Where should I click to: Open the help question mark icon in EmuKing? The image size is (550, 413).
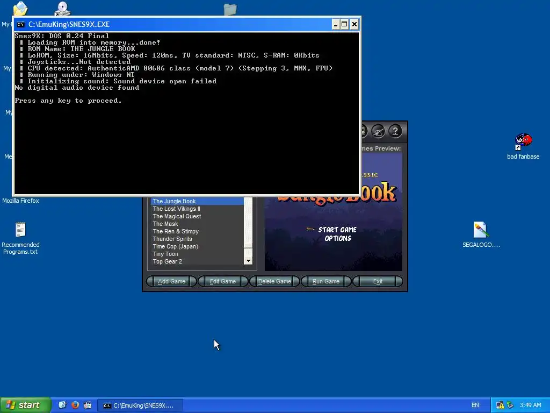tap(395, 131)
